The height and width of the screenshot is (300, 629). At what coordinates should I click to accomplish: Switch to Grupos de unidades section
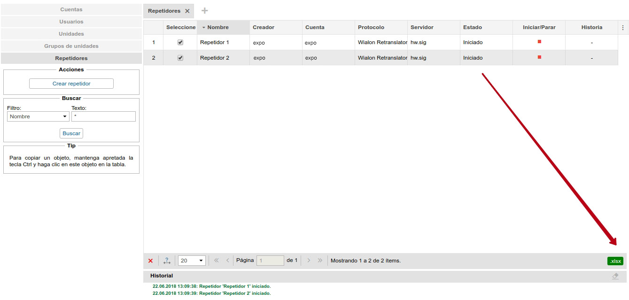(71, 46)
